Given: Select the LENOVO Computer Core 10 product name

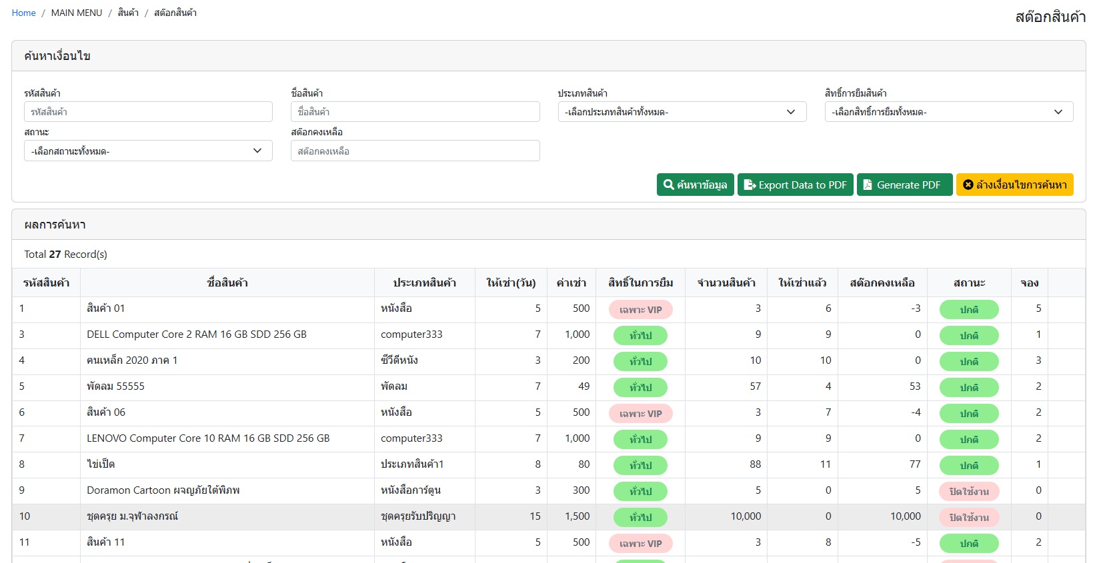Looking at the screenshot, I should [208, 438].
